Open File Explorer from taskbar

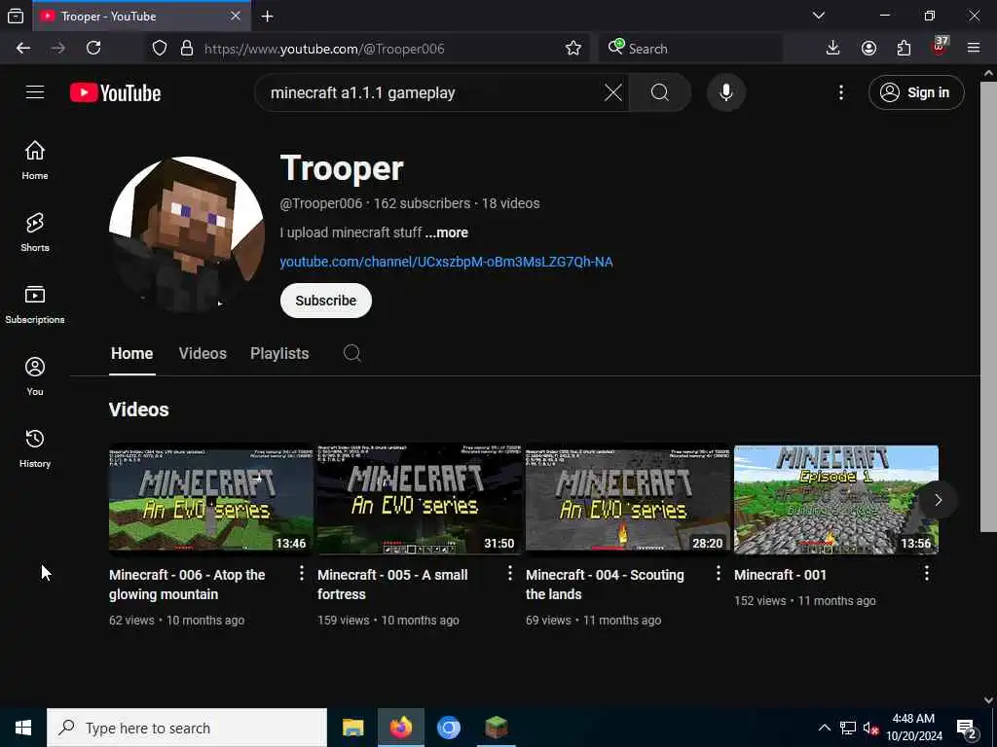tap(352, 728)
